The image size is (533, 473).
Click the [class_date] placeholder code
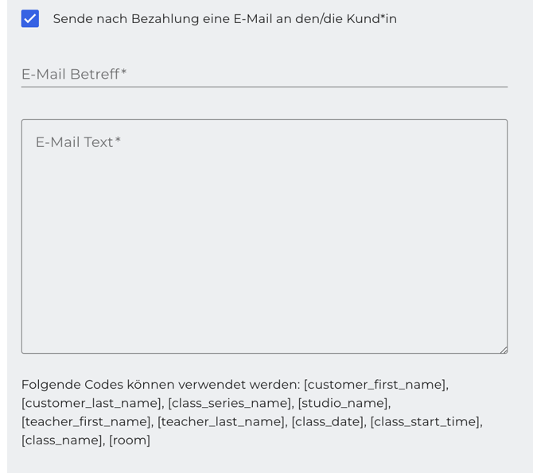click(328, 421)
